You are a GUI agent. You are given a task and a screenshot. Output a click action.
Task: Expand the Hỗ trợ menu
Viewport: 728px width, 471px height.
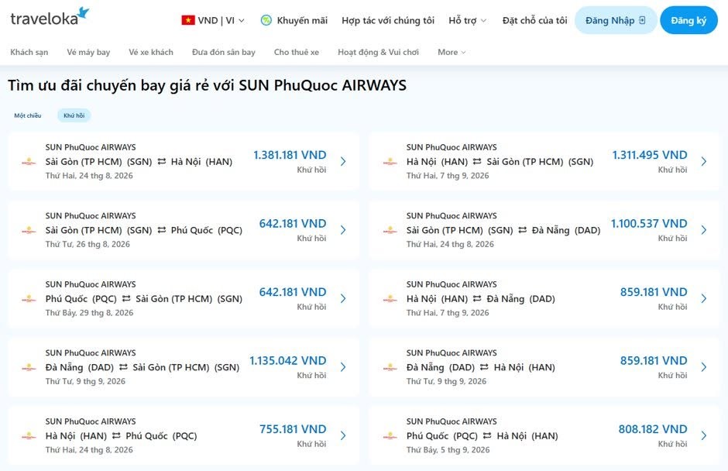pos(468,20)
